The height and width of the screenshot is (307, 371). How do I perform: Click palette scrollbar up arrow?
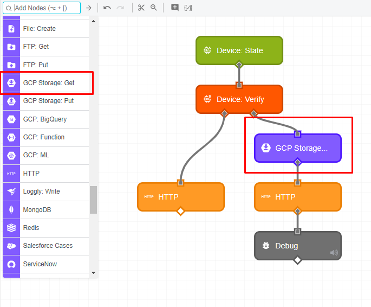(94, 21)
